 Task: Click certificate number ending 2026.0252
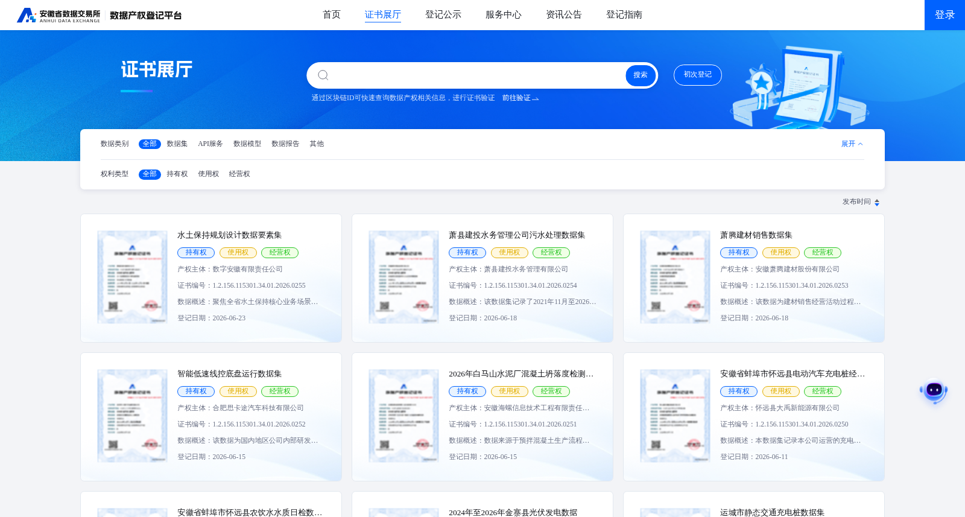click(x=241, y=424)
